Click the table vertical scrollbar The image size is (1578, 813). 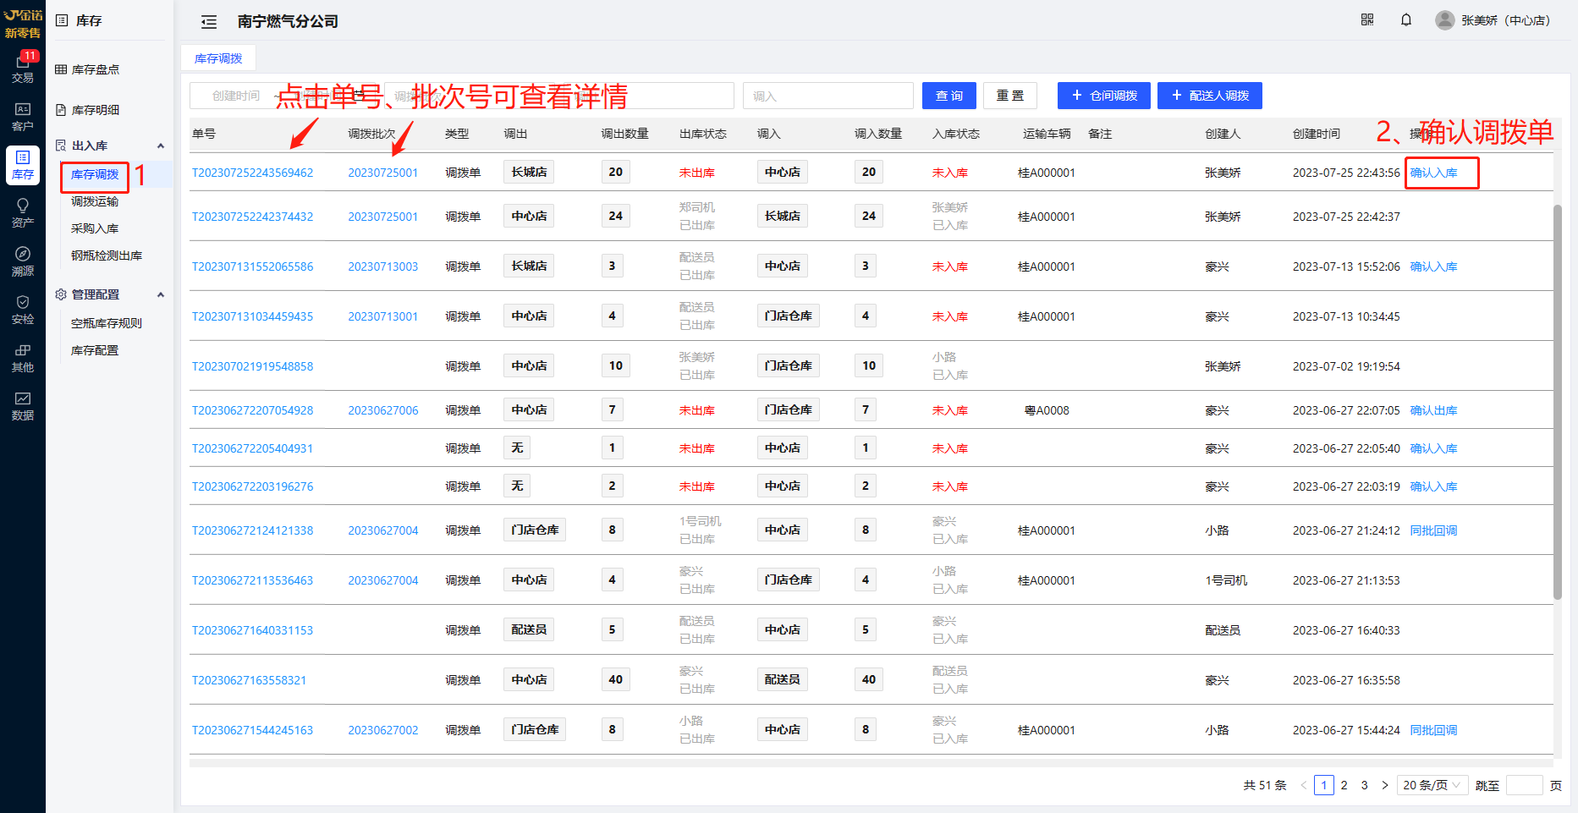tap(1558, 402)
